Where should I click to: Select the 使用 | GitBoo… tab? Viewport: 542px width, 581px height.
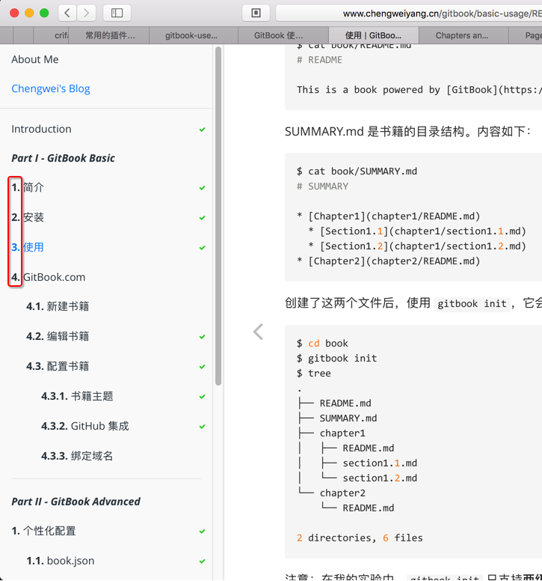coord(373,36)
